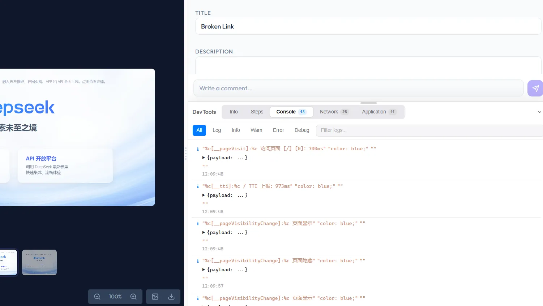The height and width of the screenshot is (306, 543).
Task: Click the 100% zoom level control
Action: point(115,296)
